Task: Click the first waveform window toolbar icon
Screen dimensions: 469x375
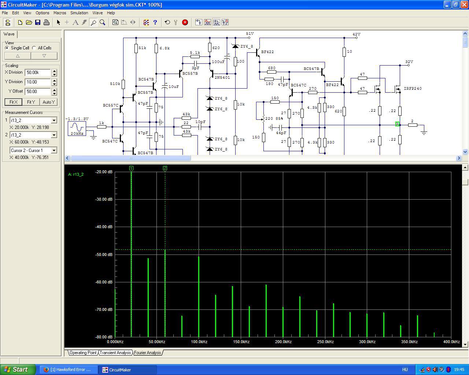Action: point(208,22)
